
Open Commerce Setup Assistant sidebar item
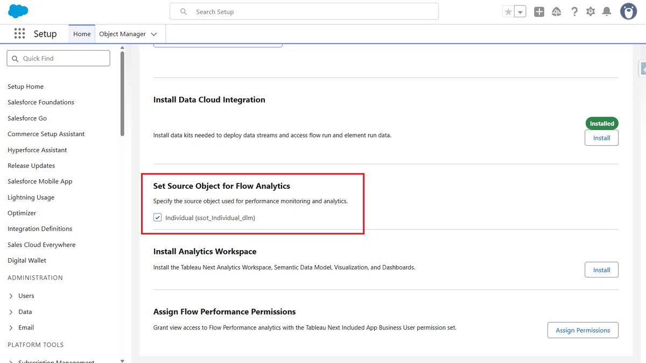point(46,134)
